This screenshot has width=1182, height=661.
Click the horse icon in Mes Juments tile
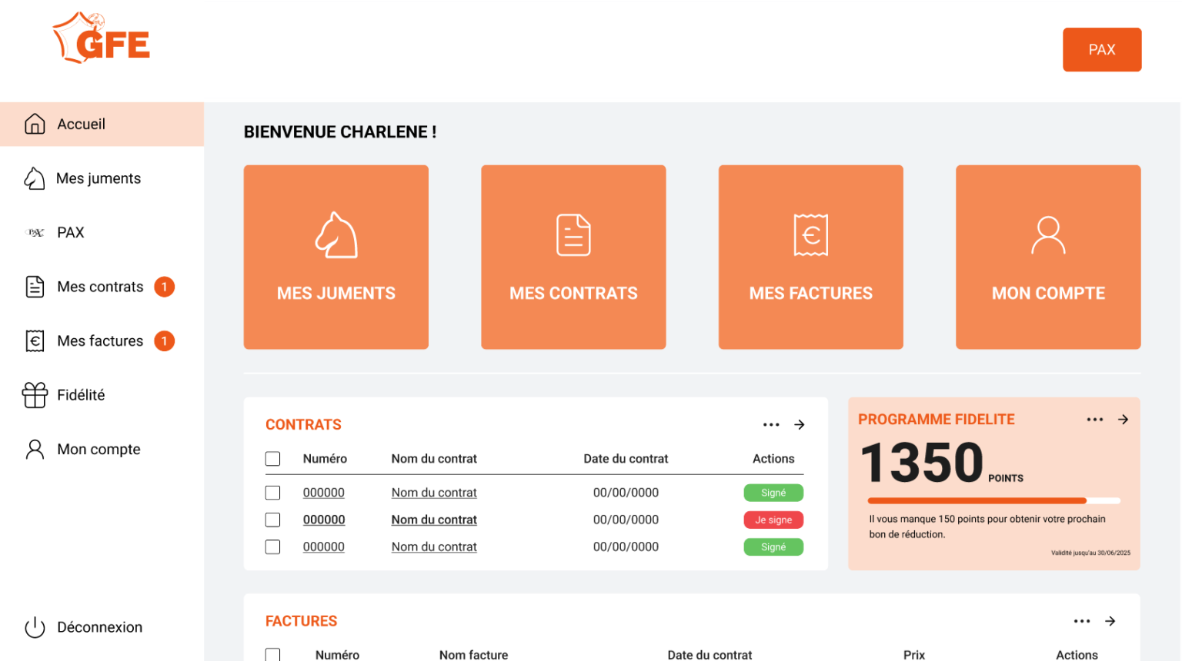coord(336,234)
